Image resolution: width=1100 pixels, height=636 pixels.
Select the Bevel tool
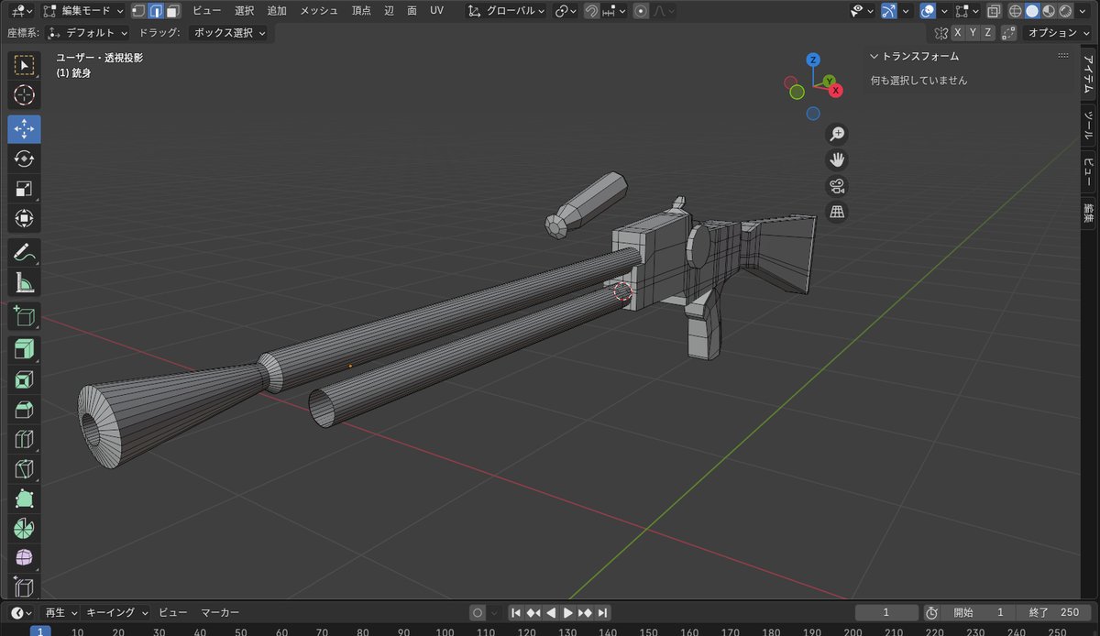24,410
